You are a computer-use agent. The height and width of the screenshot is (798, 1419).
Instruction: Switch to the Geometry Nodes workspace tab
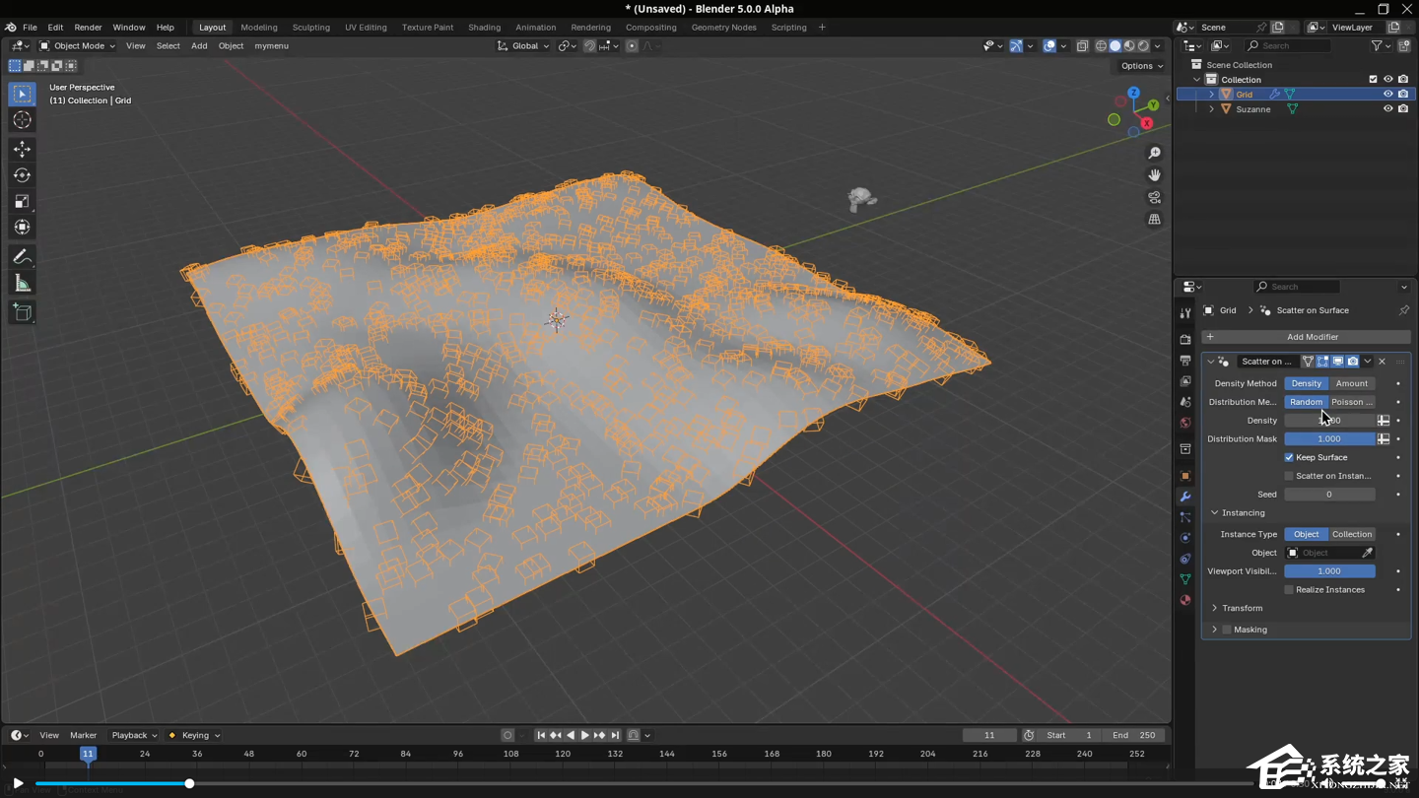click(x=724, y=27)
